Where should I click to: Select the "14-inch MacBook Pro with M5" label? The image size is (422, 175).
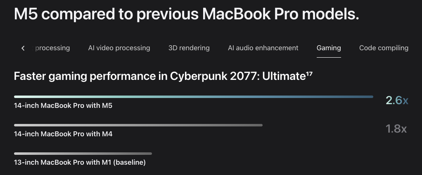tap(63, 105)
